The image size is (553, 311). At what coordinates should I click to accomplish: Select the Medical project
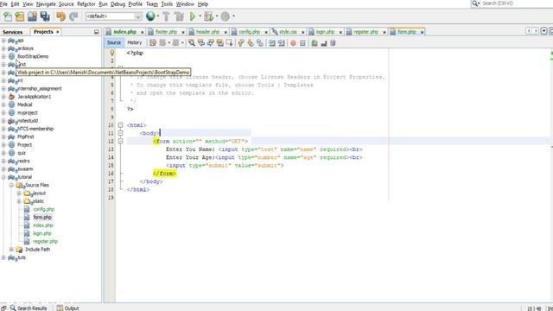pyautogui.click(x=25, y=105)
